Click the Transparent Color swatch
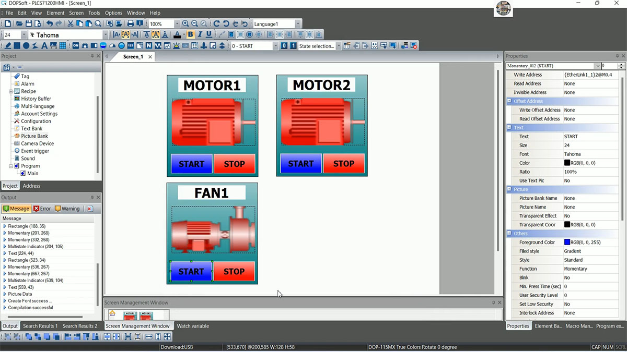627x352 pixels. click(567, 225)
